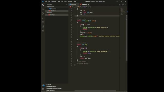Open the Testing flask icon in activity bar
Image resolution: width=164 pixels, height=92 pixels.
(43, 26)
